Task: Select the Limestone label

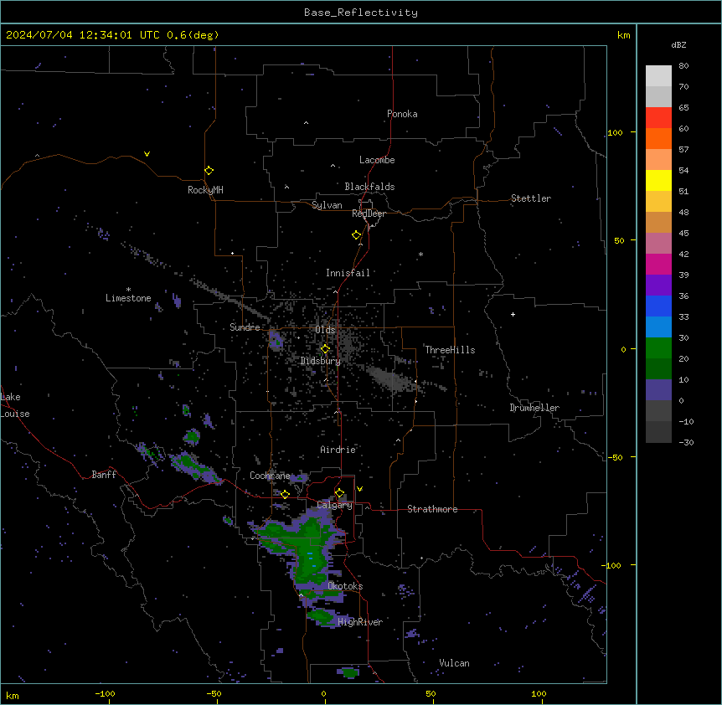Action: [x=128, y=298]
